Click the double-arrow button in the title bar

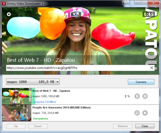point(126,3)
